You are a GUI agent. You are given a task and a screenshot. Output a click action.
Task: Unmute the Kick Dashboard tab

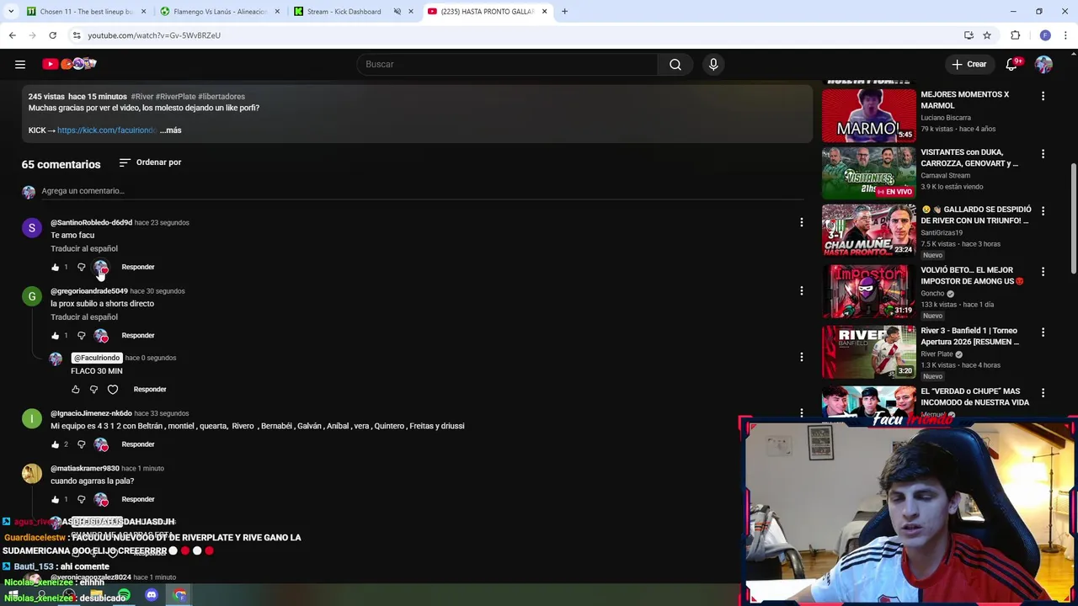point(398,12)
